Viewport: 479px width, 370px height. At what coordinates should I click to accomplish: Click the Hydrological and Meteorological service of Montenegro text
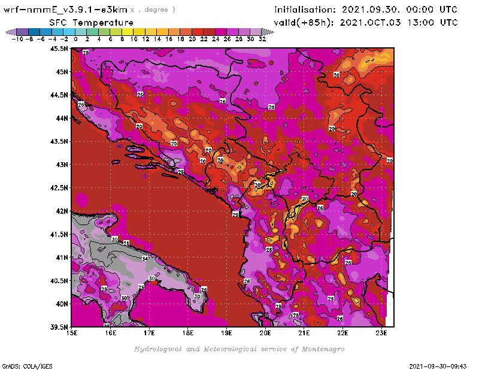[x=239, y=348]
